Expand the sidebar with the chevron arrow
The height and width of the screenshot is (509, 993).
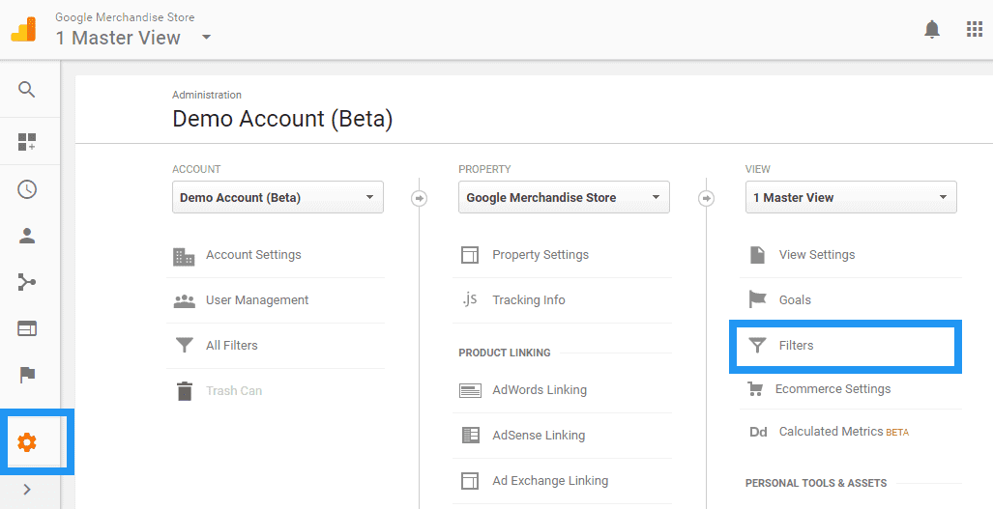(27, 489)
